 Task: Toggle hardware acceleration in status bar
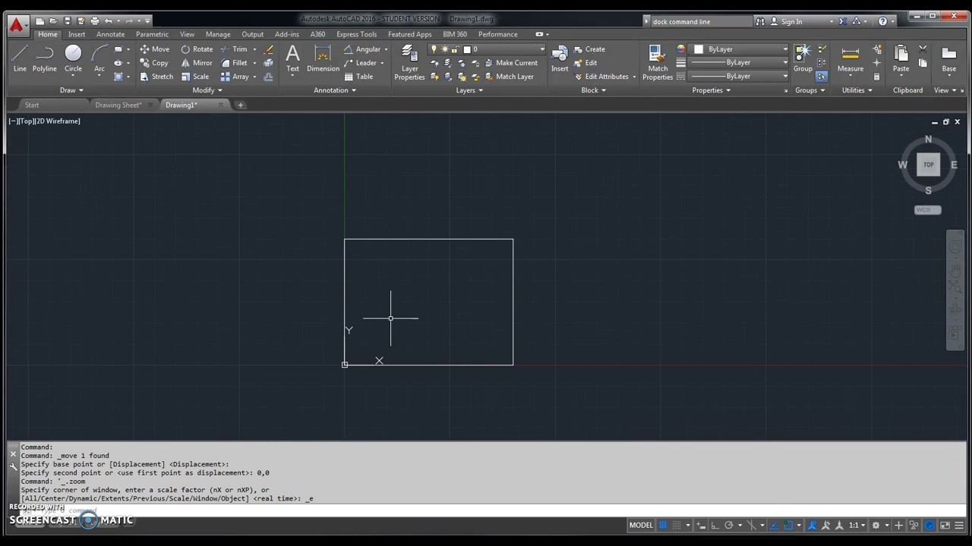[929, 525]
